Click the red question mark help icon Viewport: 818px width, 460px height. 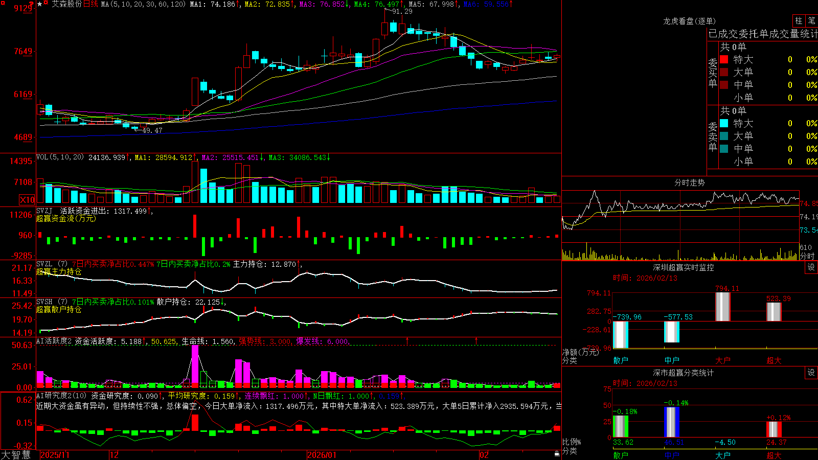[x=31, y=4]
